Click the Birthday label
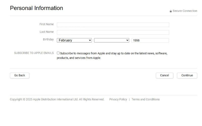 point(48,39)
